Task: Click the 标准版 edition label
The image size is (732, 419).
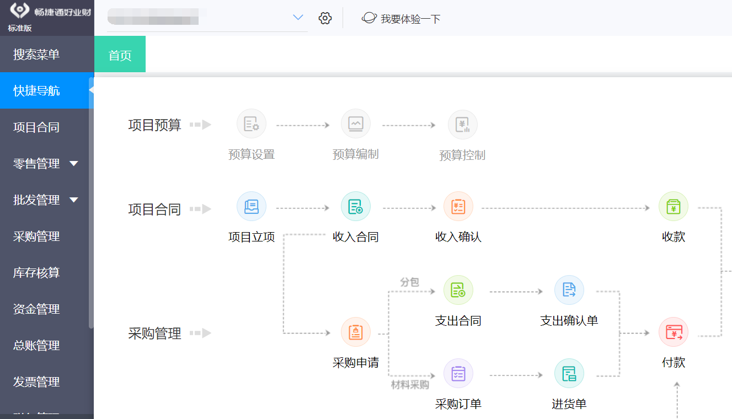Action: (20, 28)
